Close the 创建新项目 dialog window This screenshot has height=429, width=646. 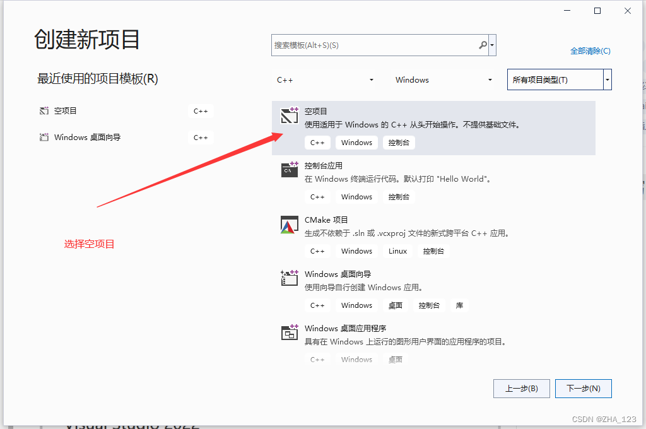tap(628, 11)
